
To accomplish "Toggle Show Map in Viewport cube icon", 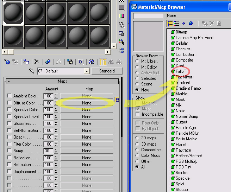I will 92,62.
